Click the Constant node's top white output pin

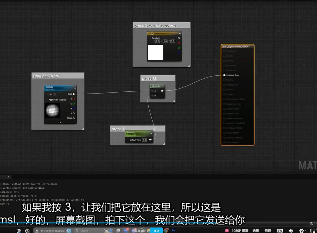tap(179, 38)
